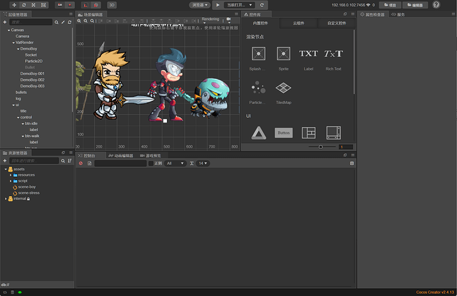Open the Rendering dropdown in scene editor

pyautogui.click(x=210, y=20)
